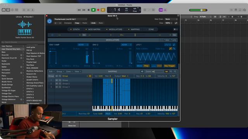Fast forward in the transport bar

click(84, 10)
